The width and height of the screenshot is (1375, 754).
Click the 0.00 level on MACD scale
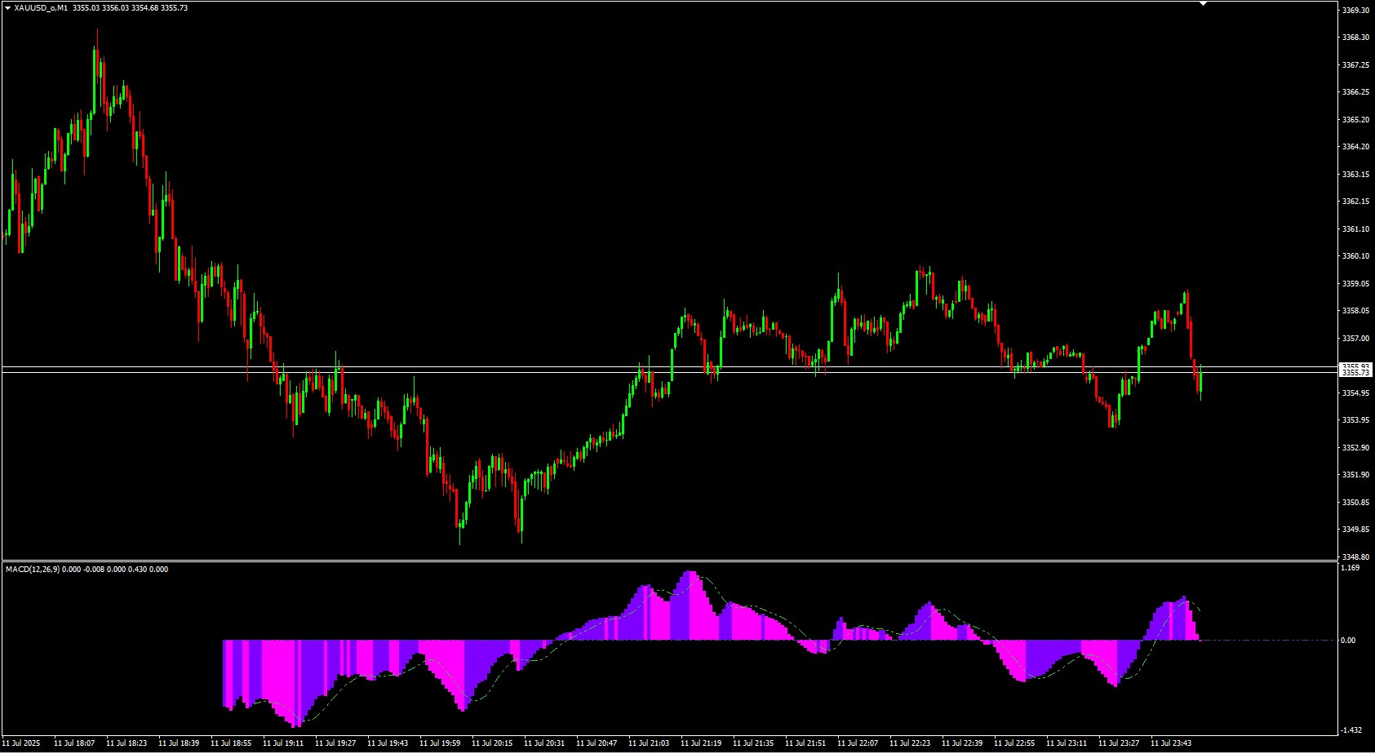[x=1348, y=641]
